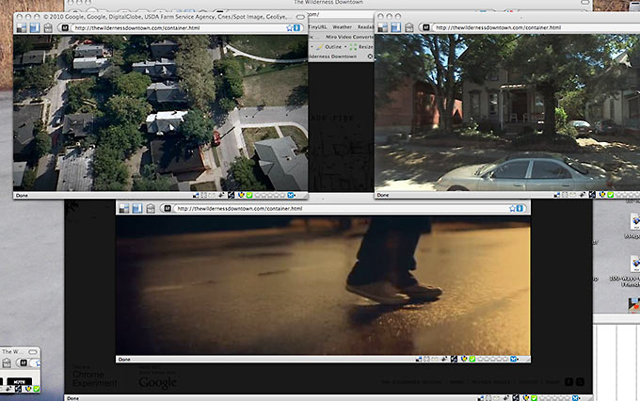Click 'Done' in the street-view window status bar
The width and height of the screenshot is (640, 401).
383,195
